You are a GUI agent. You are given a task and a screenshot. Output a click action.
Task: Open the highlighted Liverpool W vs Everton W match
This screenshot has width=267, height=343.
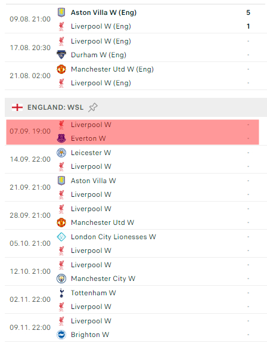point(132,132)
